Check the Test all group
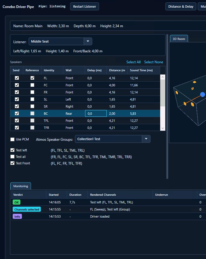 pos(12,157)
